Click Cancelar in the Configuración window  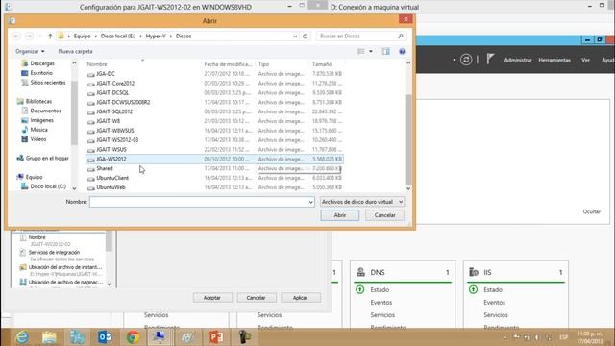click(x=256, y=298)
